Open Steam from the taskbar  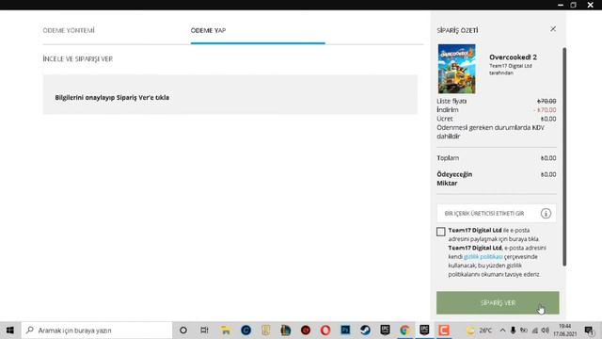(365, 331)
